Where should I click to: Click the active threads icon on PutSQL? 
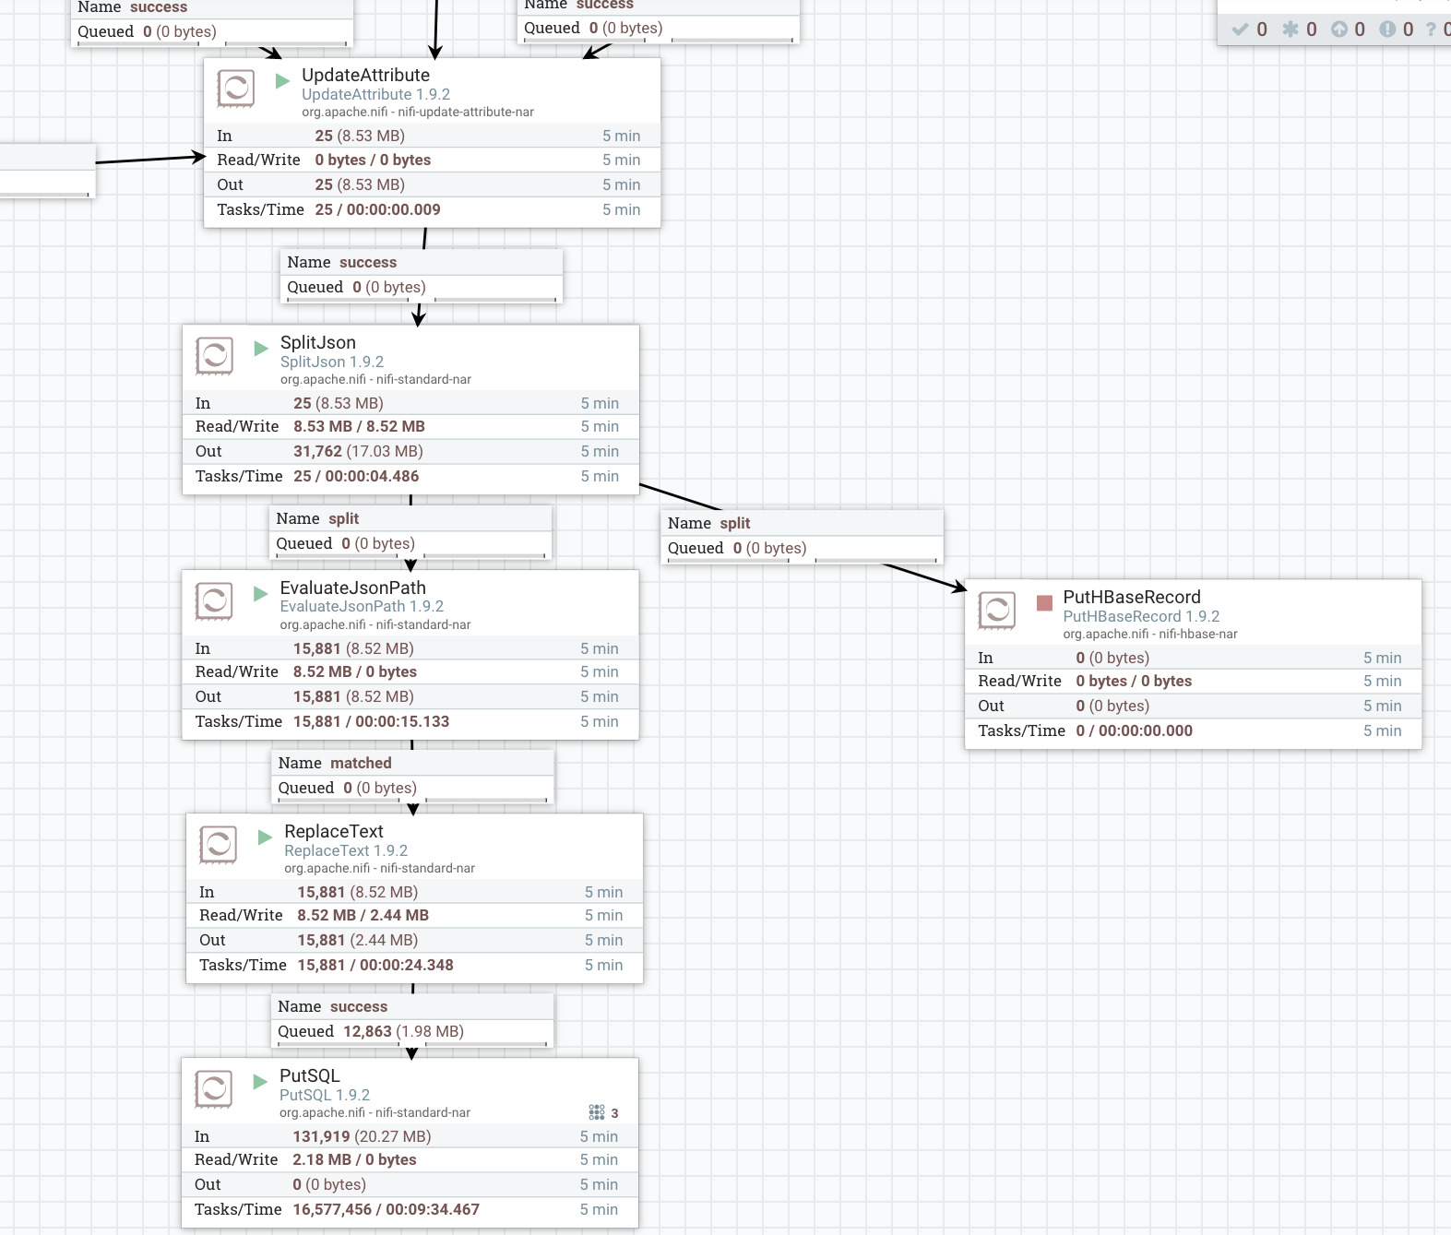point(597,1112)
